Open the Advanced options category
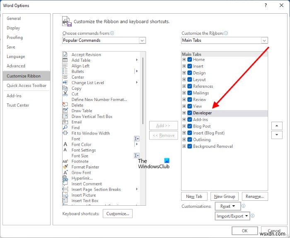This screenshot has width=290, height=238. pos(27,66)
